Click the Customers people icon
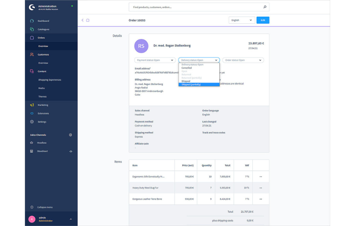 32,55
